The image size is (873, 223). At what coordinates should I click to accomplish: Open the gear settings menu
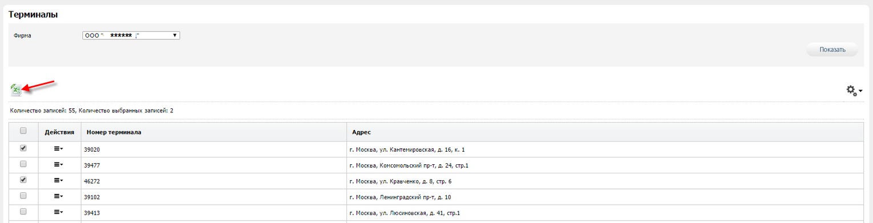(854, 91)
